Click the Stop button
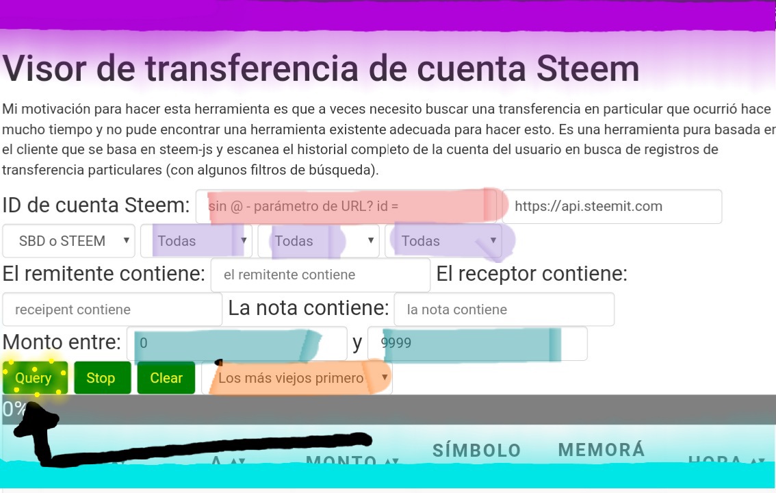The width and height of the screenshot is (776, 493). point(103,378)
